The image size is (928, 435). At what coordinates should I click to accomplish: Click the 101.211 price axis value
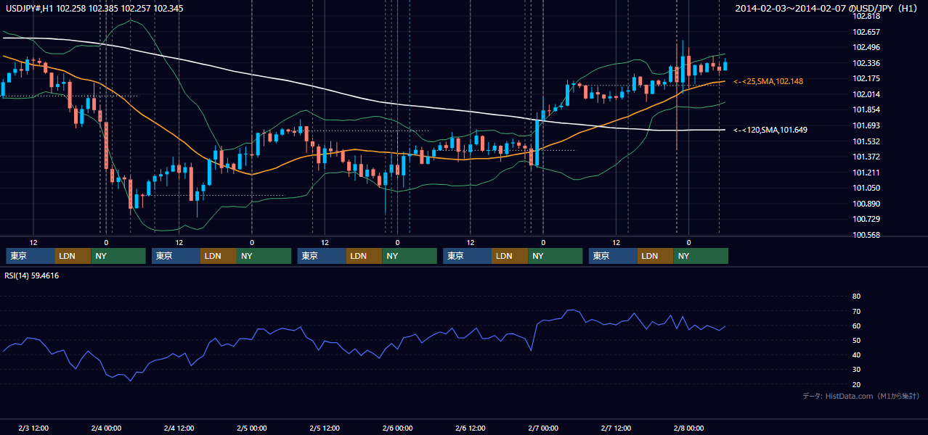point(866,173)
